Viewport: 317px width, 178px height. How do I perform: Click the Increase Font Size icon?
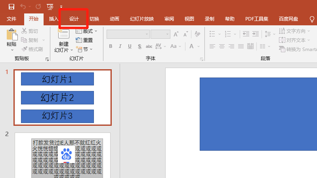click(x=176, y=34)
